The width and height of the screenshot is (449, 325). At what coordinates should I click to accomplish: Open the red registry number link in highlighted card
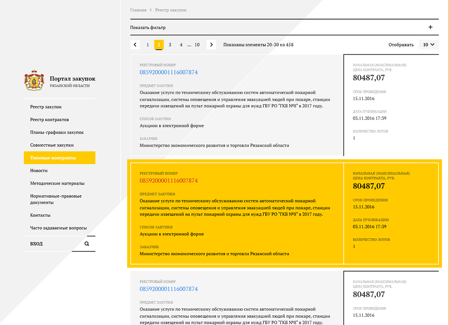[168, 181]
